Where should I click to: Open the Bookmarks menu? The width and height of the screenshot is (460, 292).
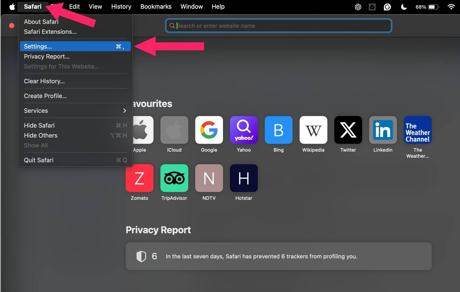tap(156, 6)
